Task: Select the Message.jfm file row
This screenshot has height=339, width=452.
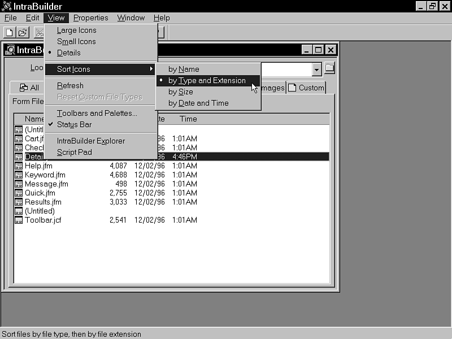Action: [x=46, y=184]
